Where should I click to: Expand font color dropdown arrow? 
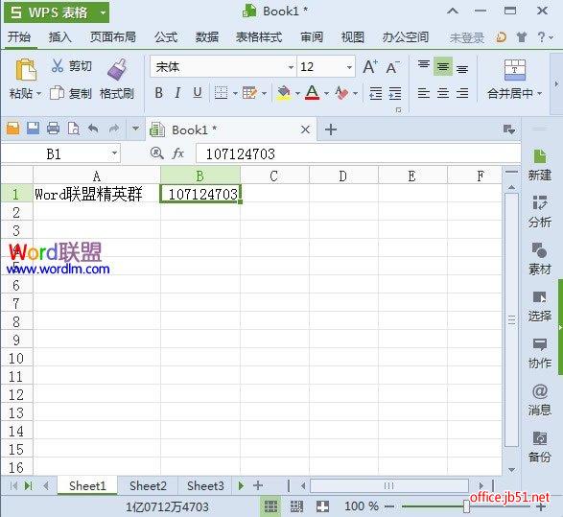(326, 93)
